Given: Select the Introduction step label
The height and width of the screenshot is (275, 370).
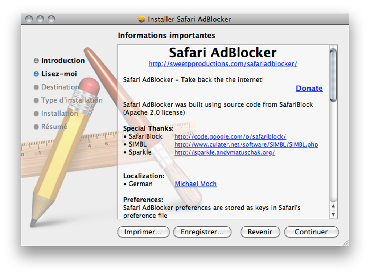Looking at the screenshot, I should pyautogui.click(x=63, y=61).
